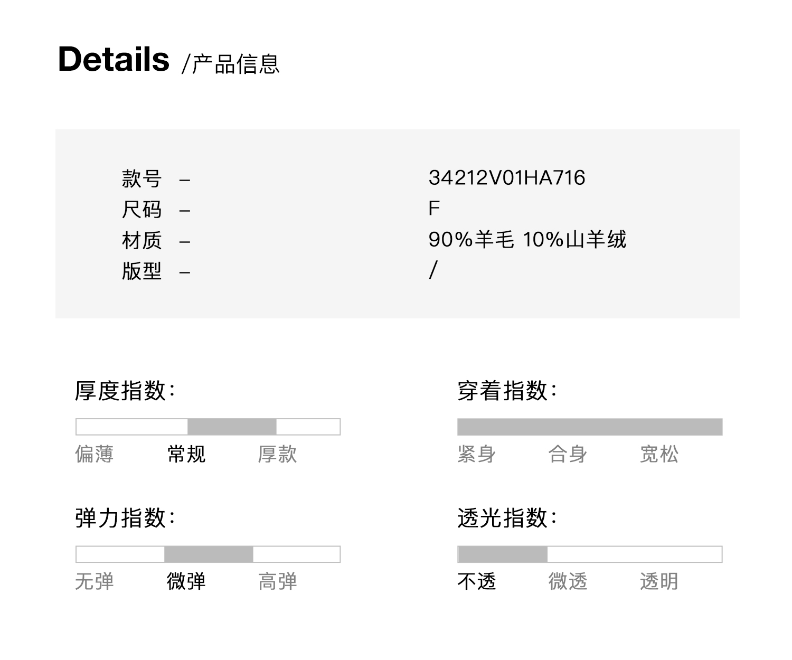792x660 pixels.
Task: Click the 合身 fit label
Action: 568,454
